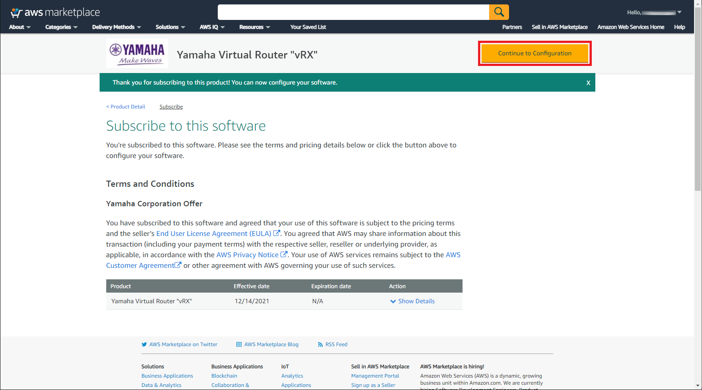Click Continue to Configuration button
The height and width of the screenshot is (390, 702).
(x=535, y=54)
